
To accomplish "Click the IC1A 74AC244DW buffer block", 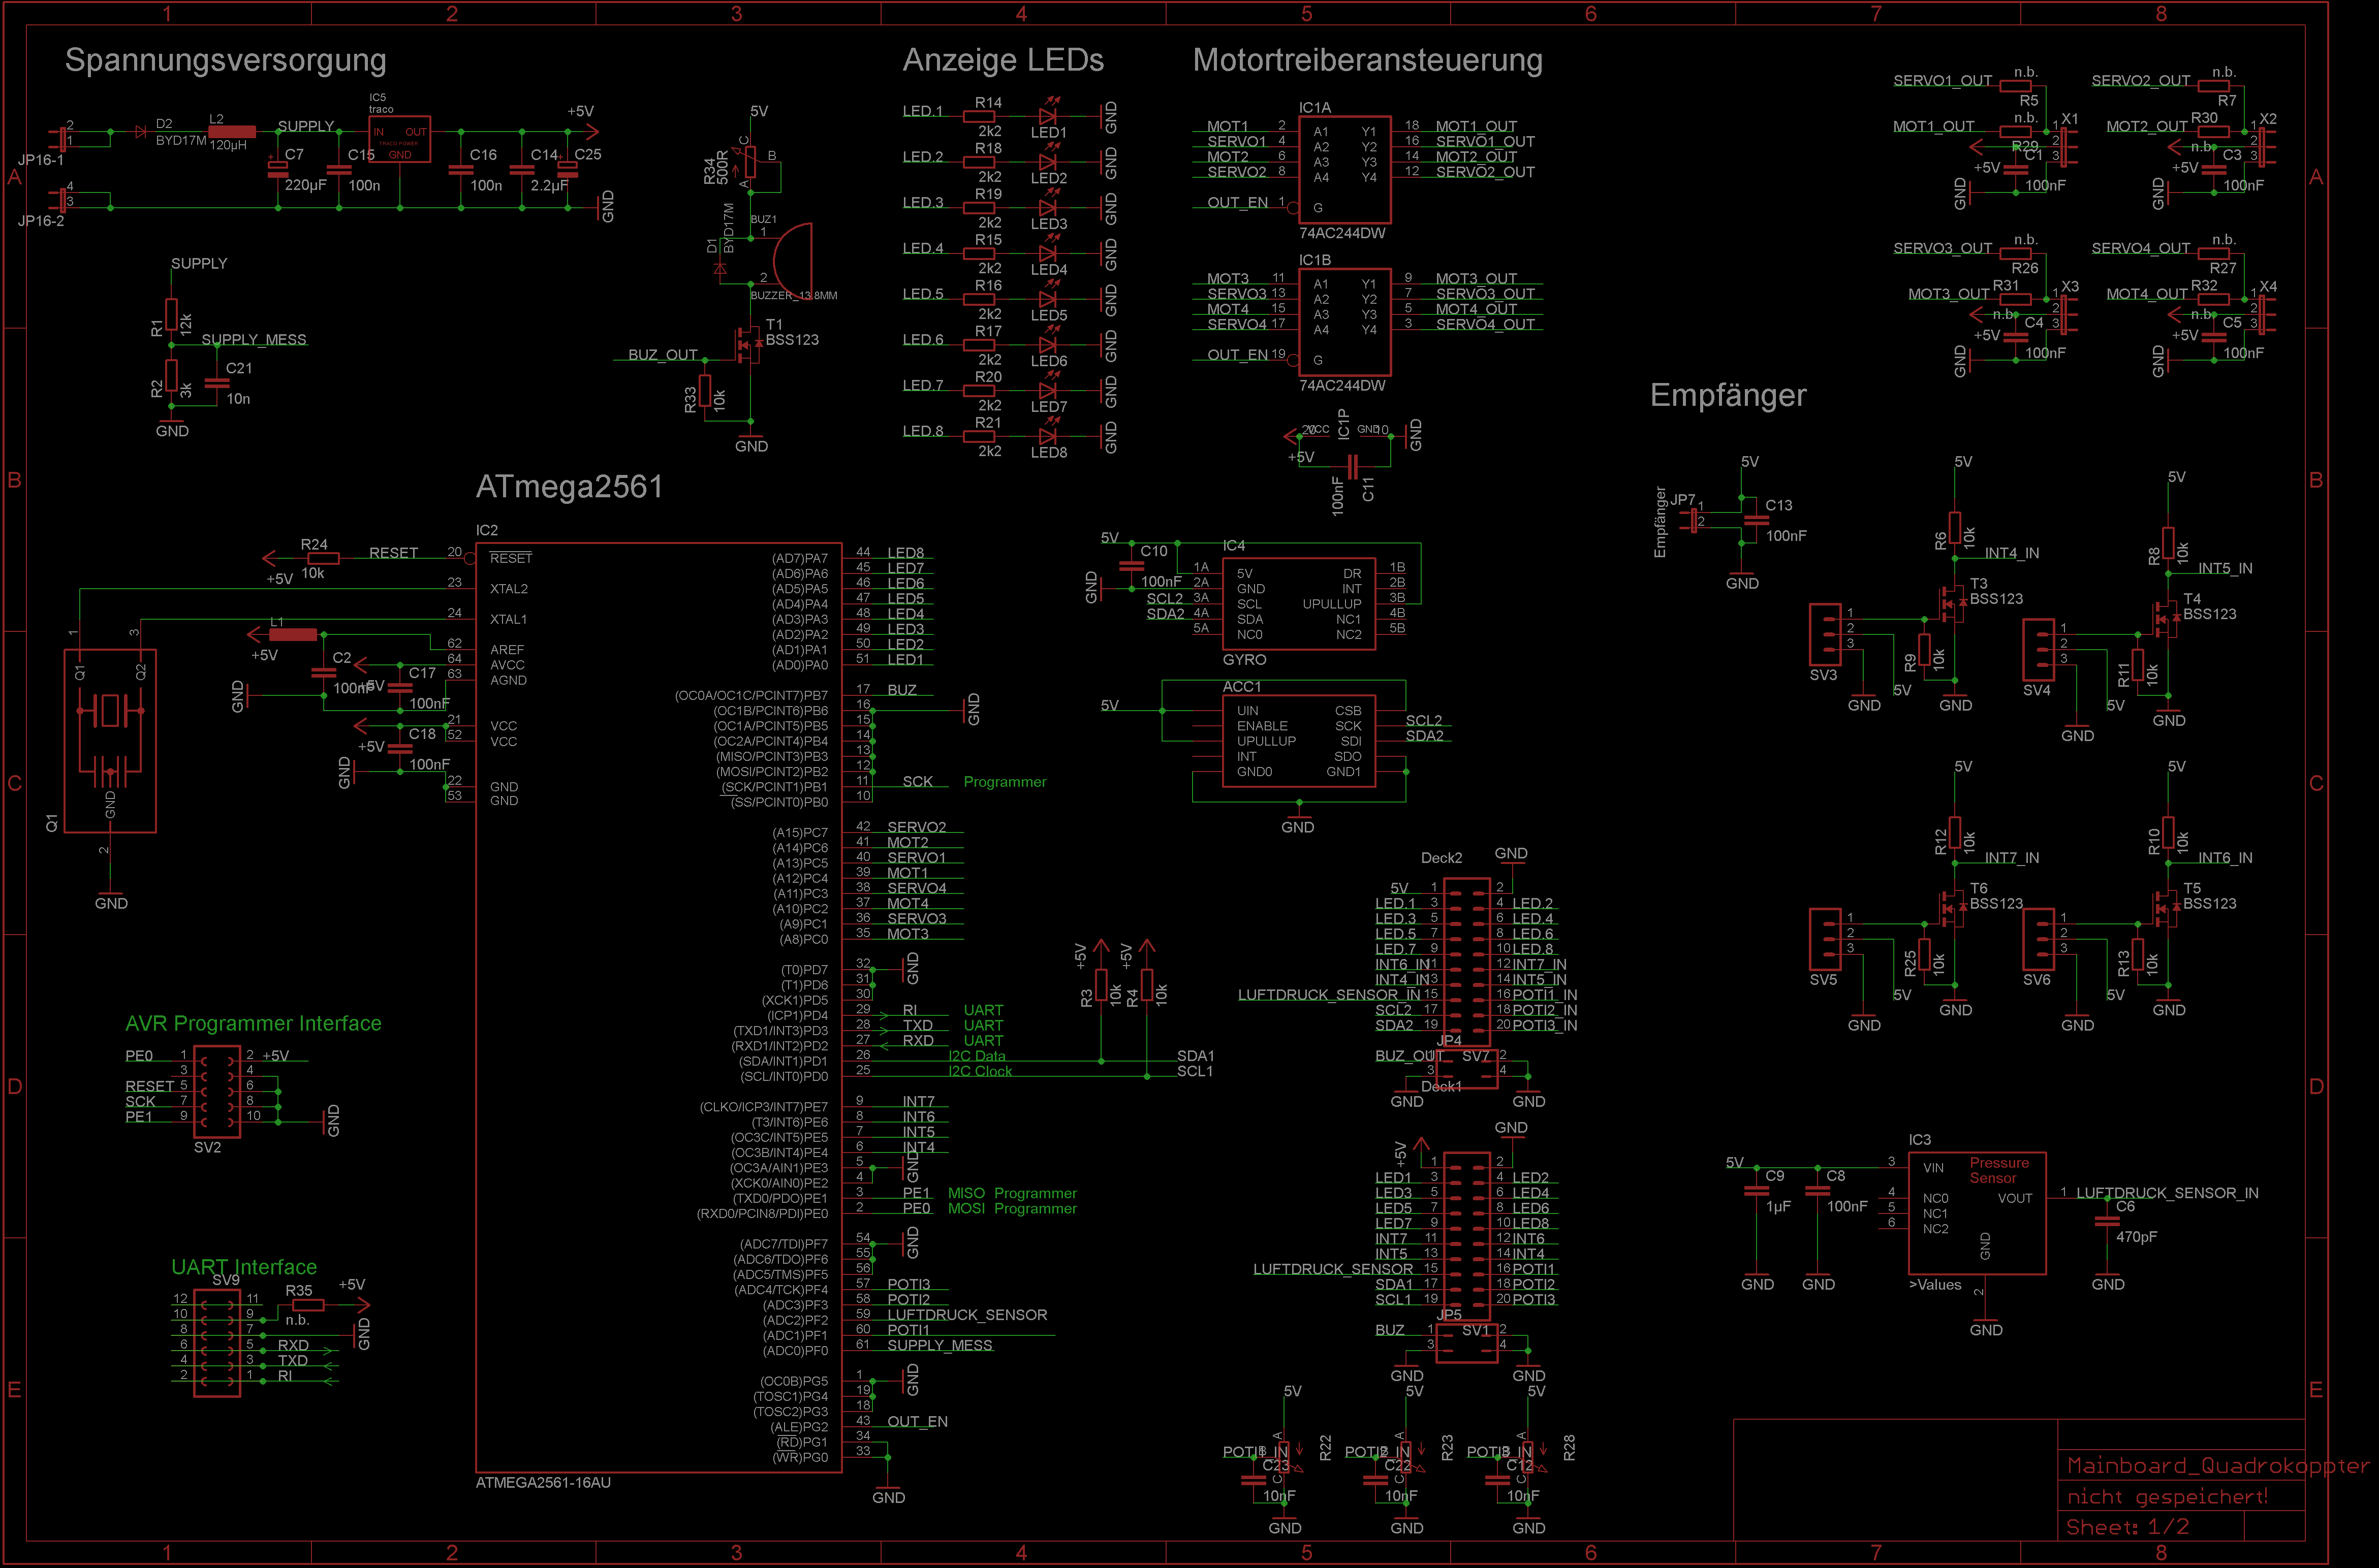I will coord(1343,169).
